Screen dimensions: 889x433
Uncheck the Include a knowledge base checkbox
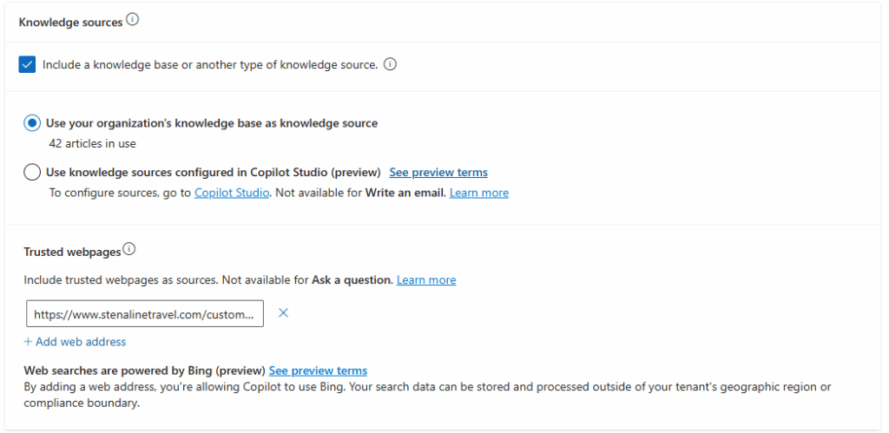27,64
